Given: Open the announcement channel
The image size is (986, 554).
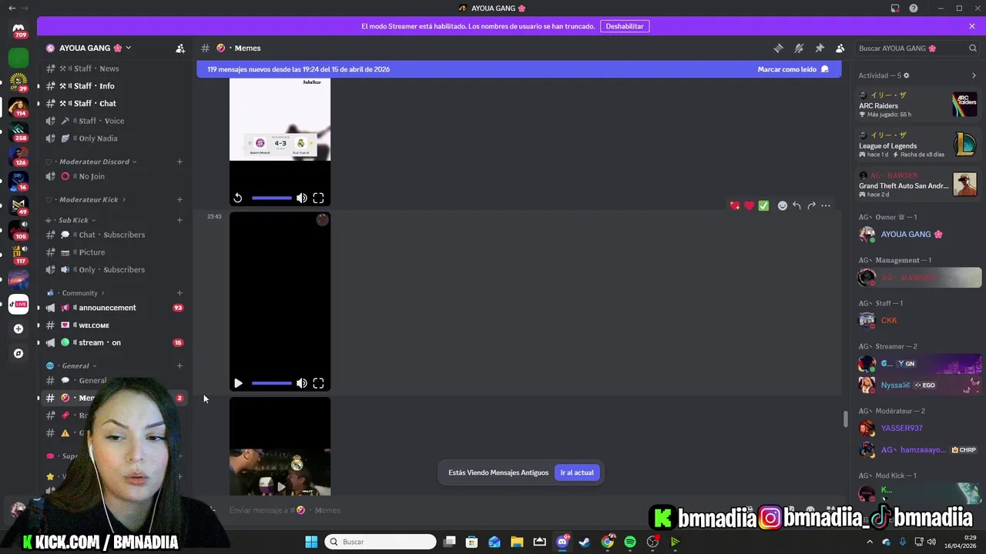Looking at the screenshot, I should click(x=114, y=308).
